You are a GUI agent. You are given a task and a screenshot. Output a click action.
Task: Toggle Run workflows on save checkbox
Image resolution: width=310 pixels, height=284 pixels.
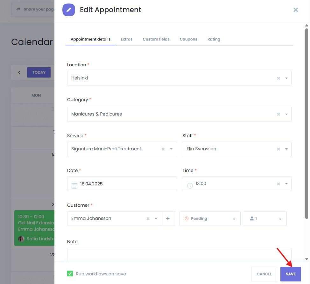tap(70, 273)
